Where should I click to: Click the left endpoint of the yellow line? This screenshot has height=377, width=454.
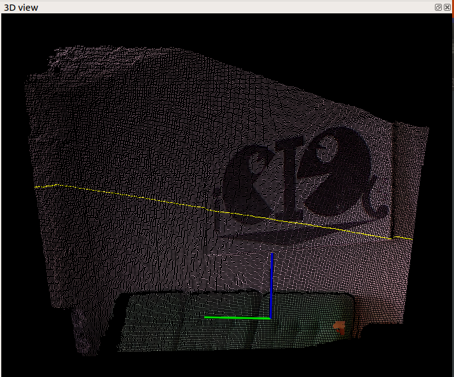tap(36, 187)
